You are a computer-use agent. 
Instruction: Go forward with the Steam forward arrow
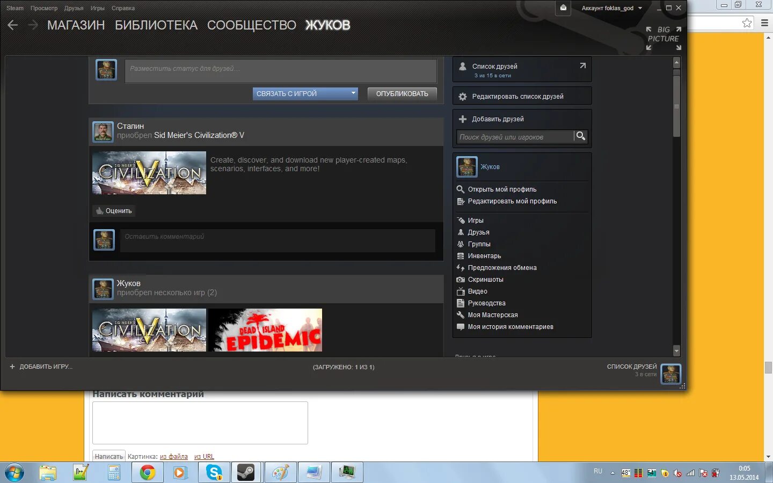33,25
